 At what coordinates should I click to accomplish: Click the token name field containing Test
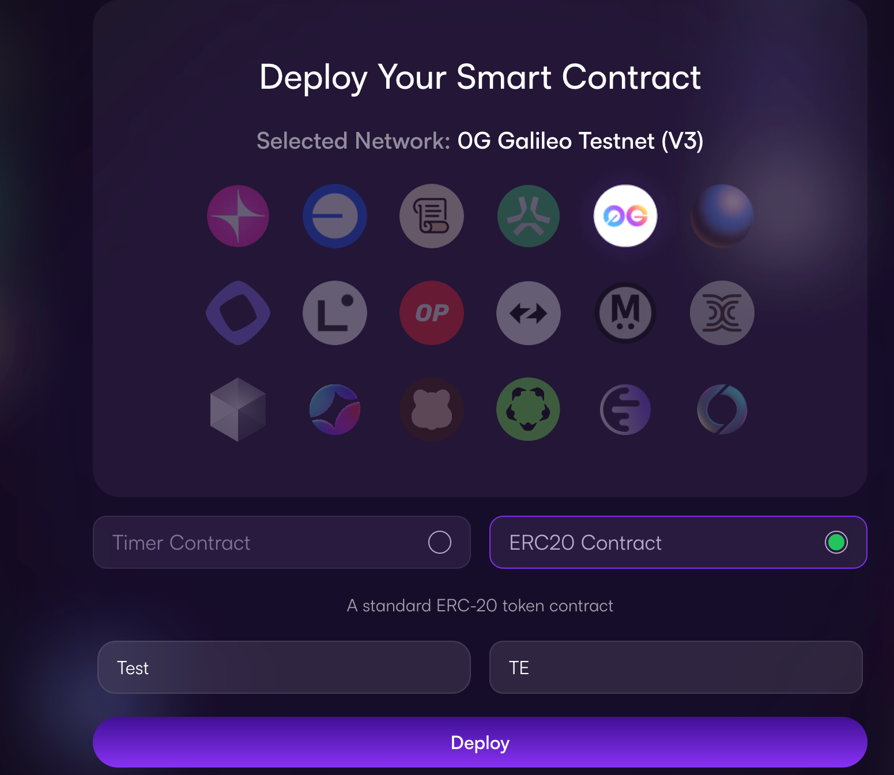tap(284, 667)
